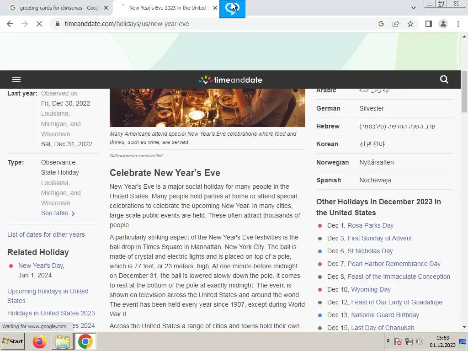Open Chrome profile menu
This screenshot has width=468, height=351.
[x=443, y=24]
